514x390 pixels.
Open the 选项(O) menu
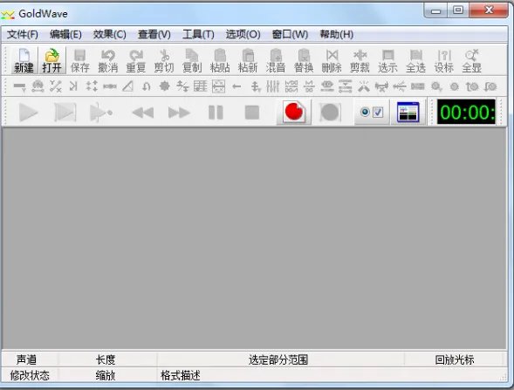click(x=243, y=34)
